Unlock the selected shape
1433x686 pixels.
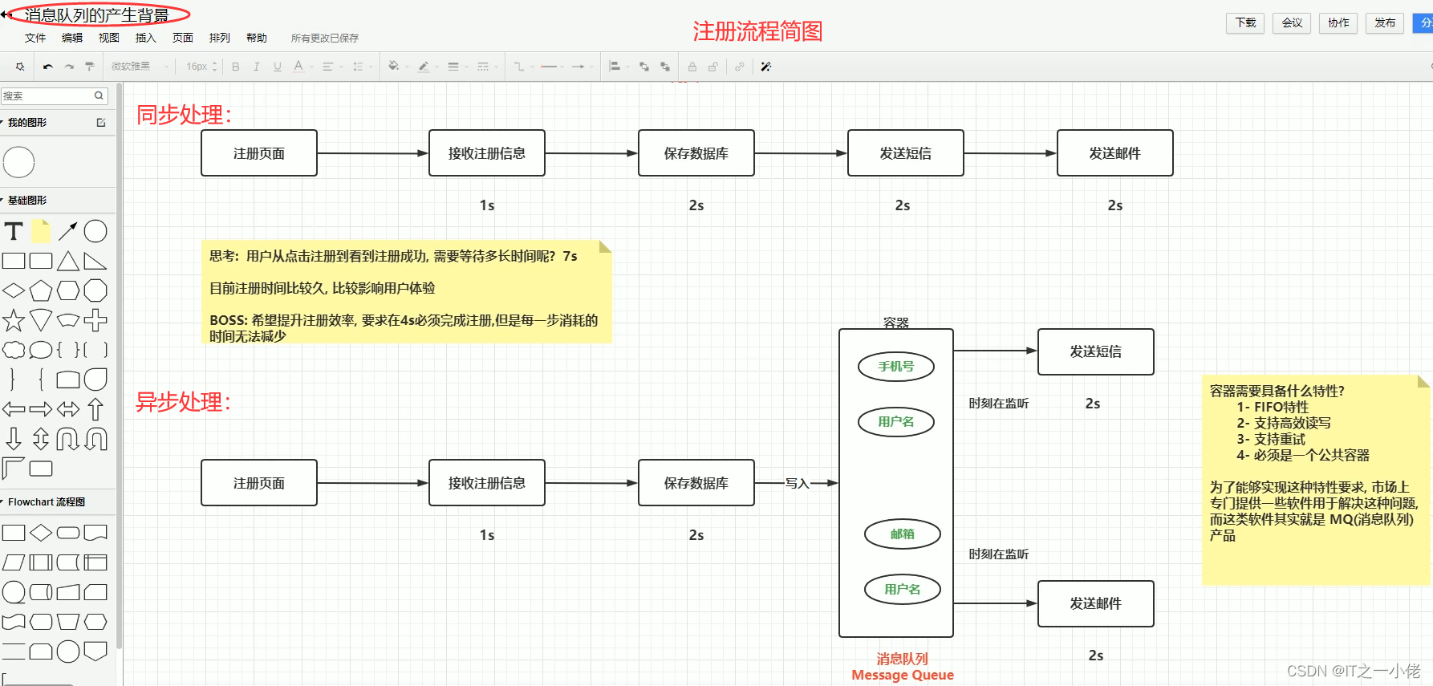coord(713,67)
